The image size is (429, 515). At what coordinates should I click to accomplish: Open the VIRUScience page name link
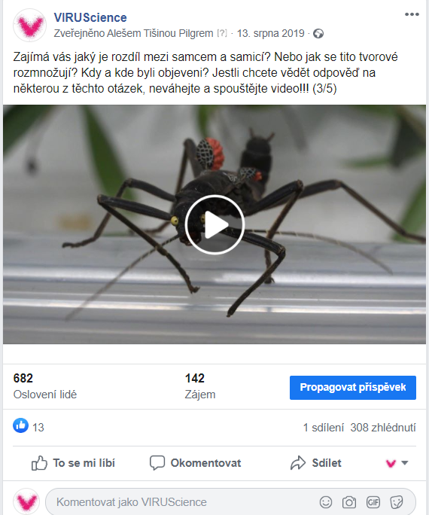(90, 18)
